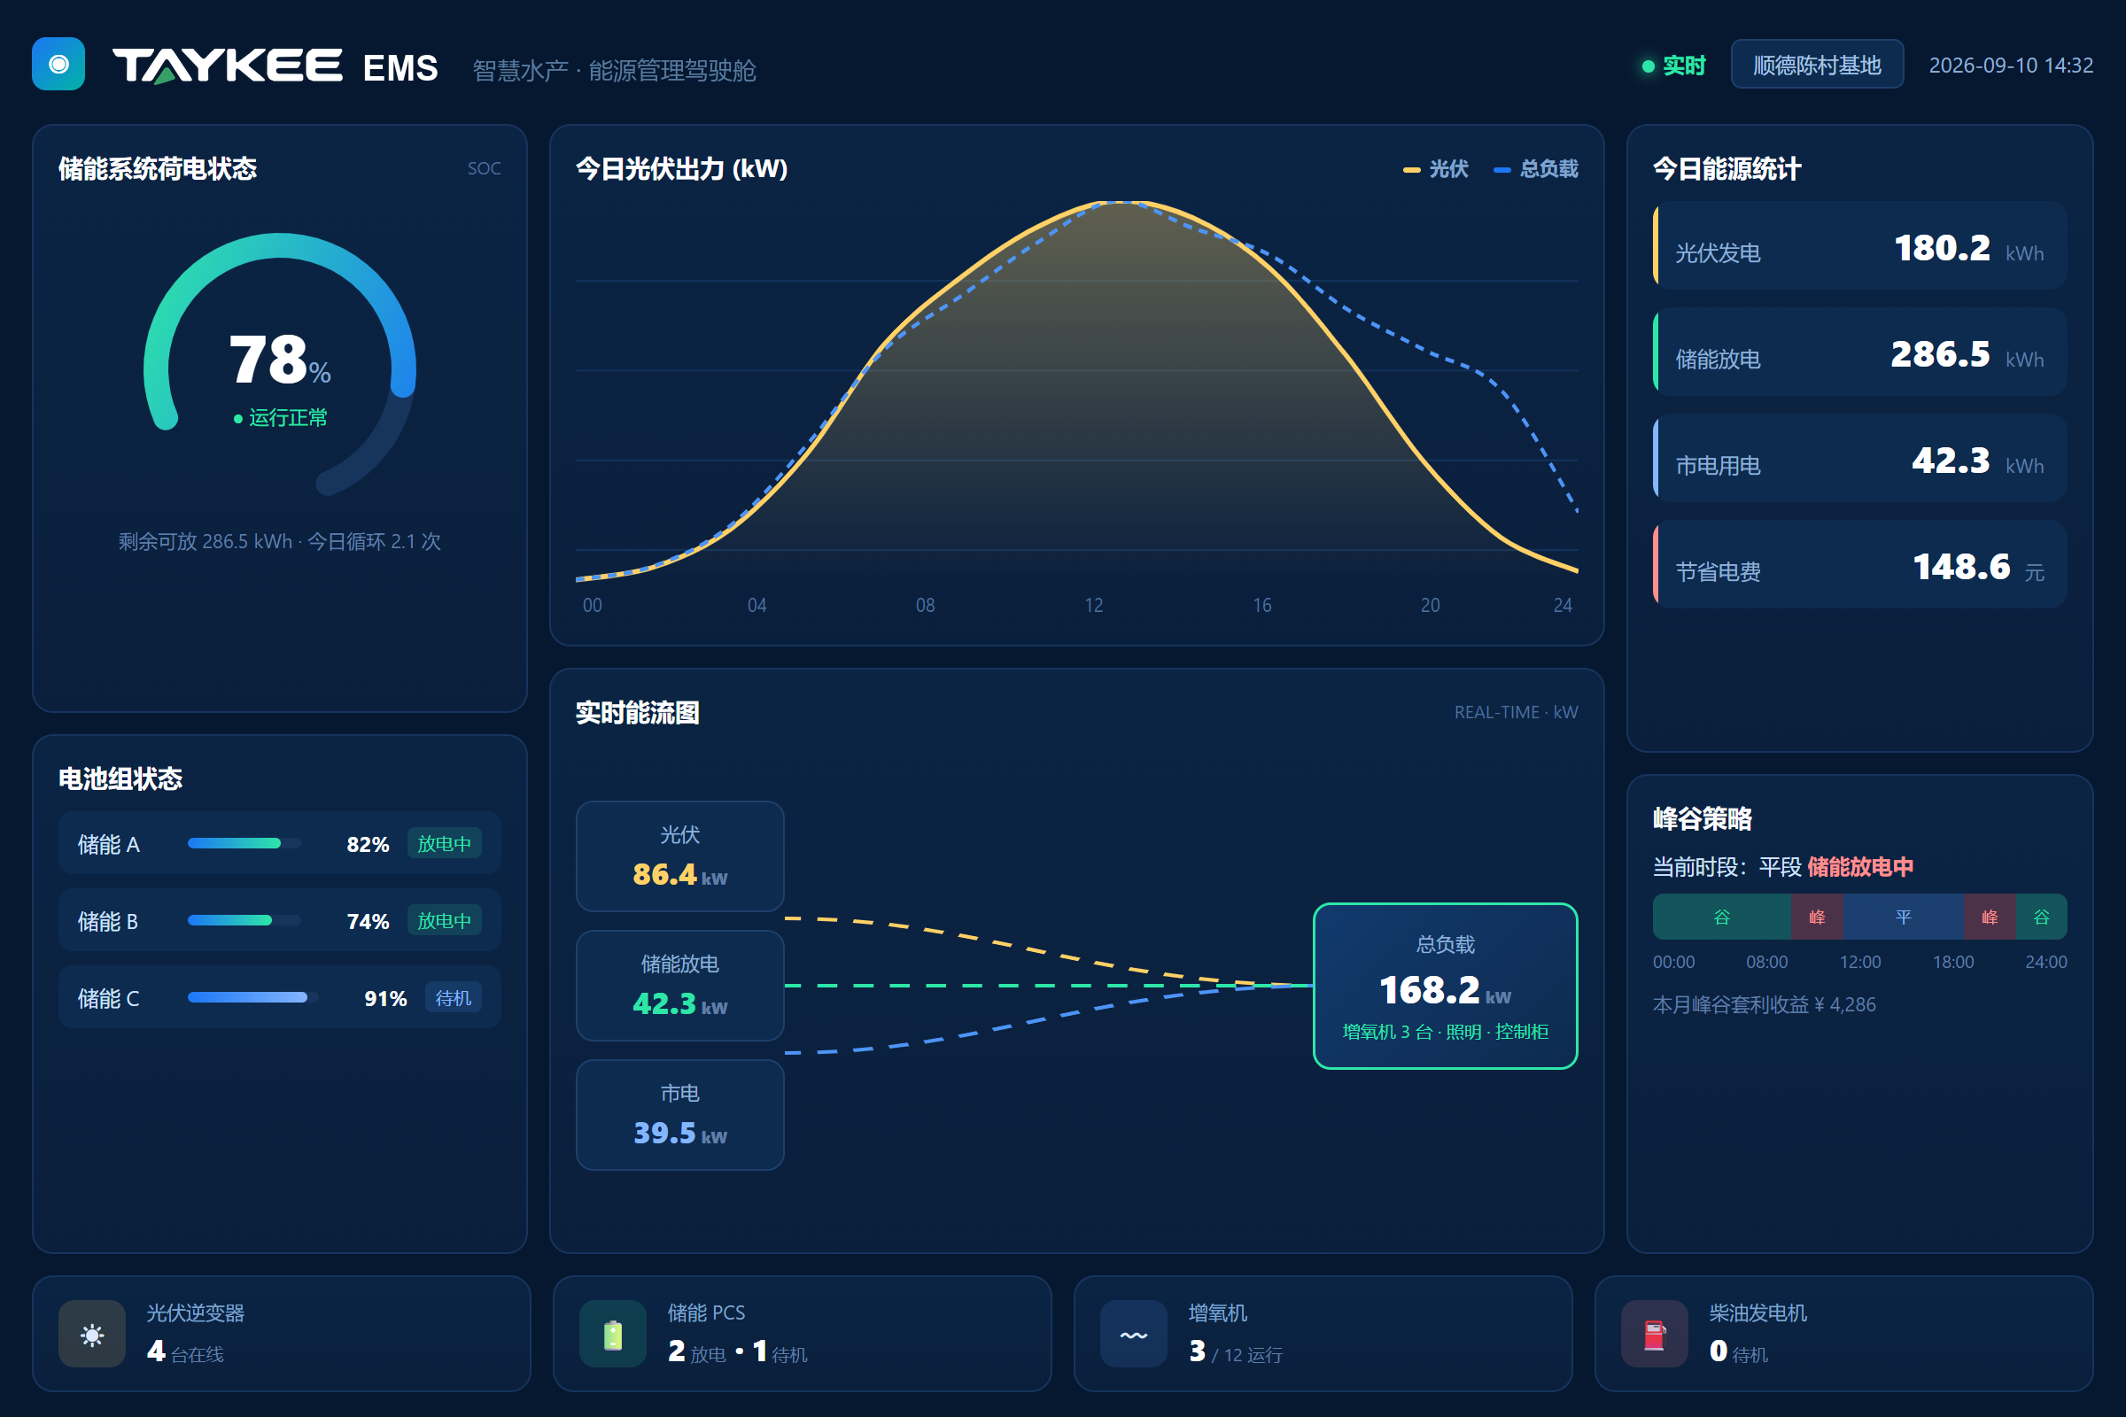Click the 增氧机 3 台 · 照明 · 控制柜 text
Viewport: 2126px width, 1417px height.
tap(1446, 1032)
